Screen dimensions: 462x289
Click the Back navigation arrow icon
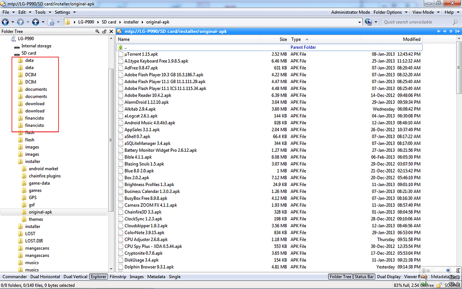[5, 22]
